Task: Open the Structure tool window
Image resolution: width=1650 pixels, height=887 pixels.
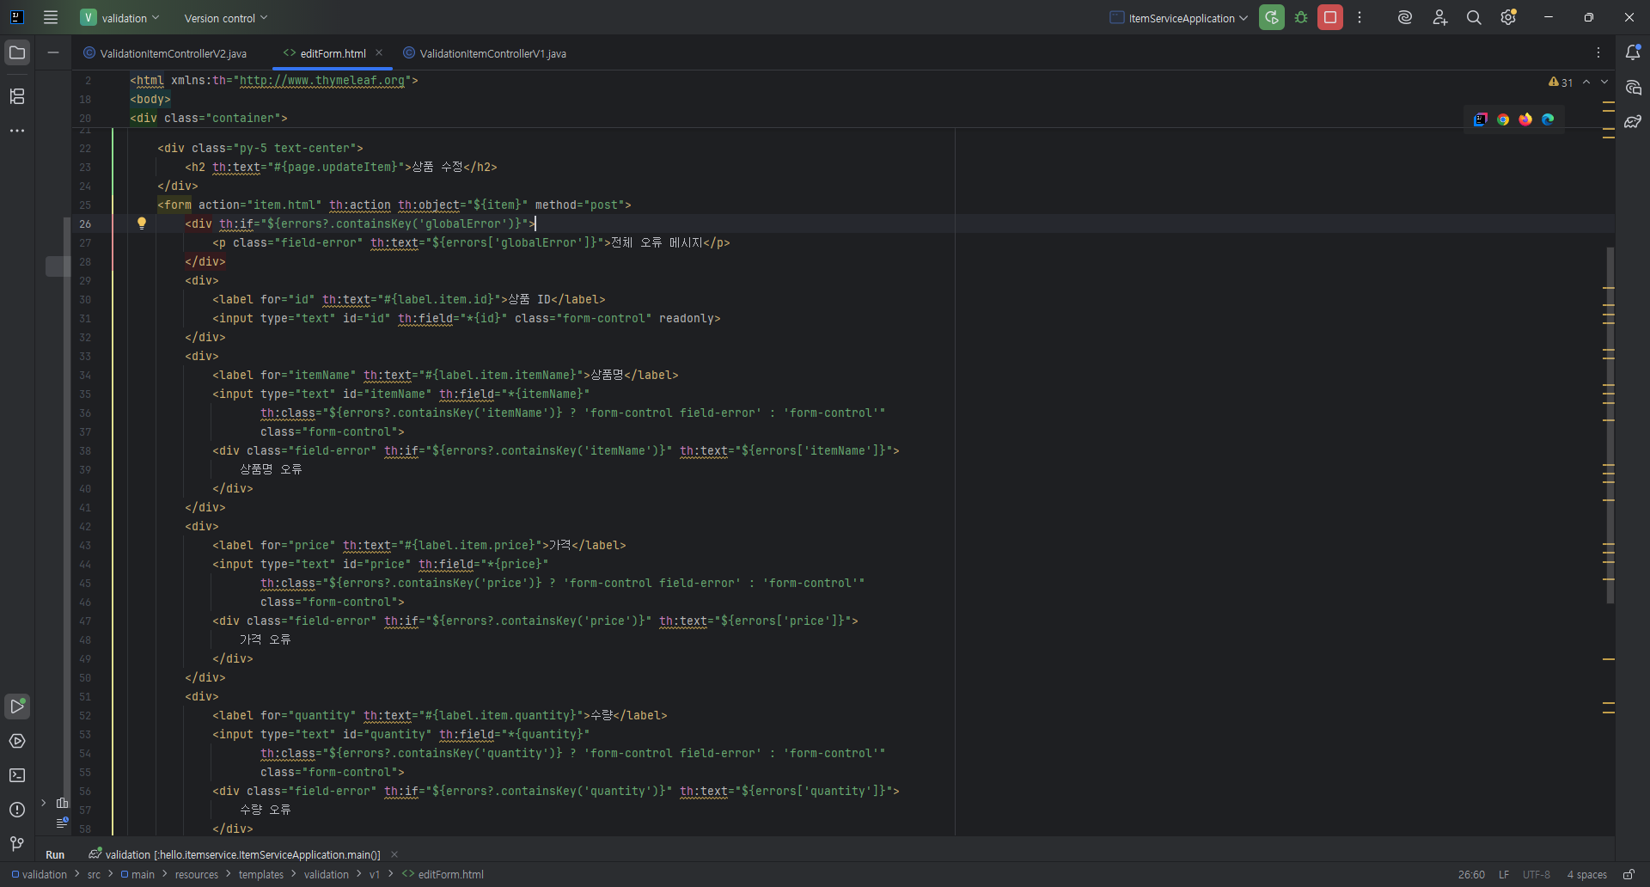Action: click(17, 96)
